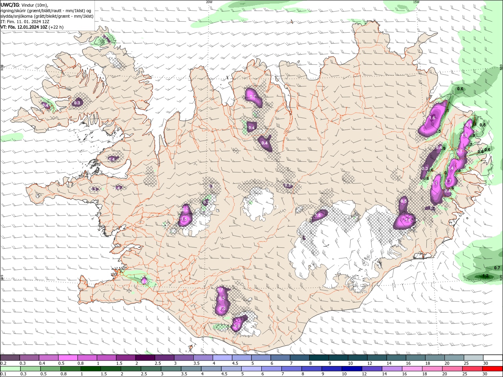Pick the white final swatch of the upper legend
This screenshot has width=503, height=377.
[493, 358]
